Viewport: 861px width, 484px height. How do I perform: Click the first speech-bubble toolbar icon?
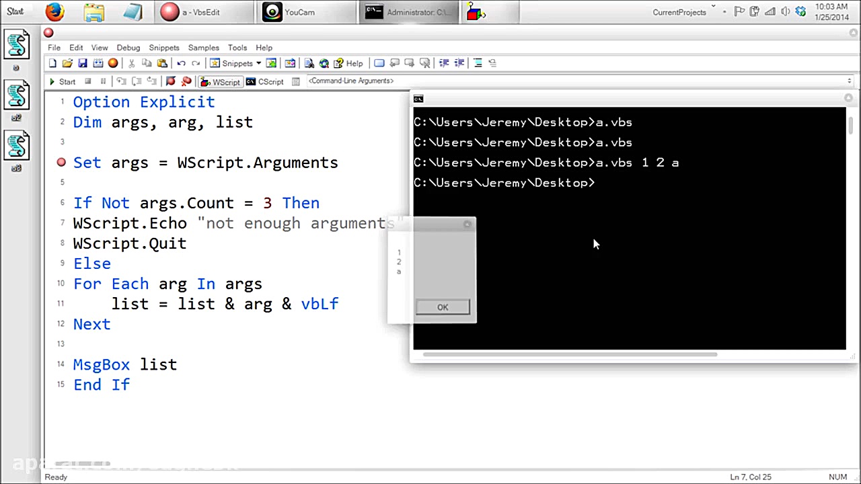tap(394, 63)
